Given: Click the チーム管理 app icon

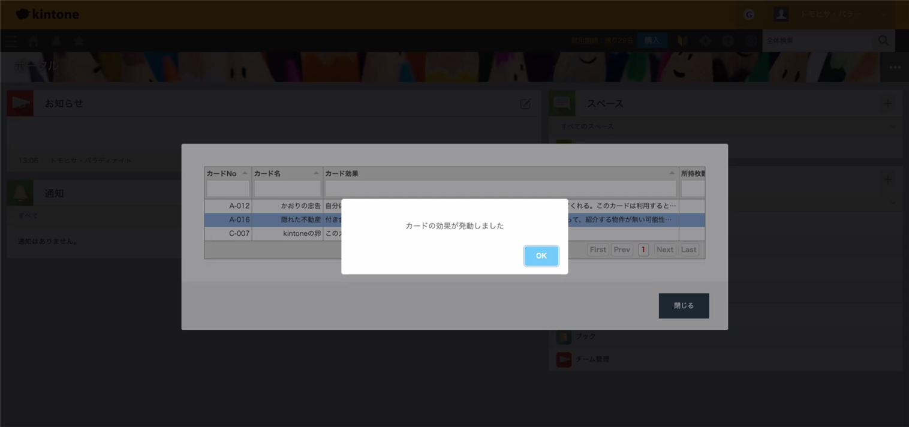Looking at the screenshot, I should [564, 359].
